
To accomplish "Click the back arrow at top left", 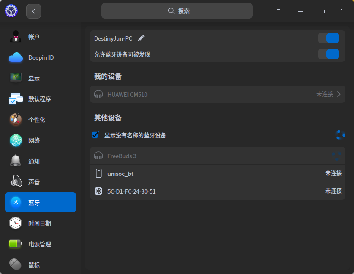I will point(33,11).
